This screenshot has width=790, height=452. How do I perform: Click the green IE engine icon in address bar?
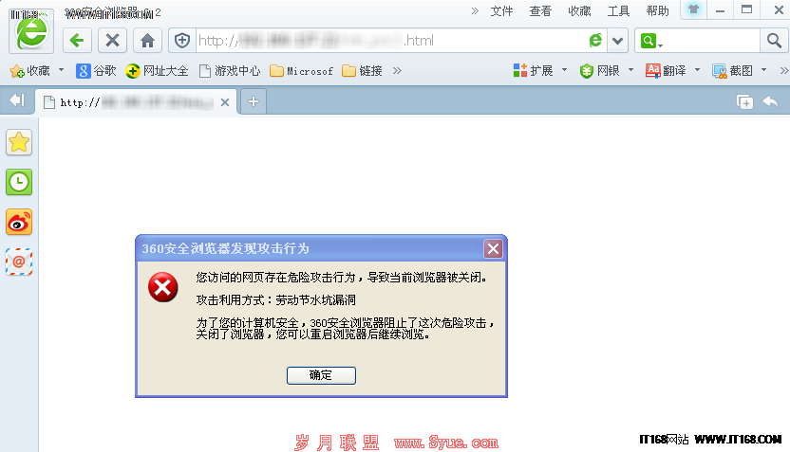click(595, 40)
